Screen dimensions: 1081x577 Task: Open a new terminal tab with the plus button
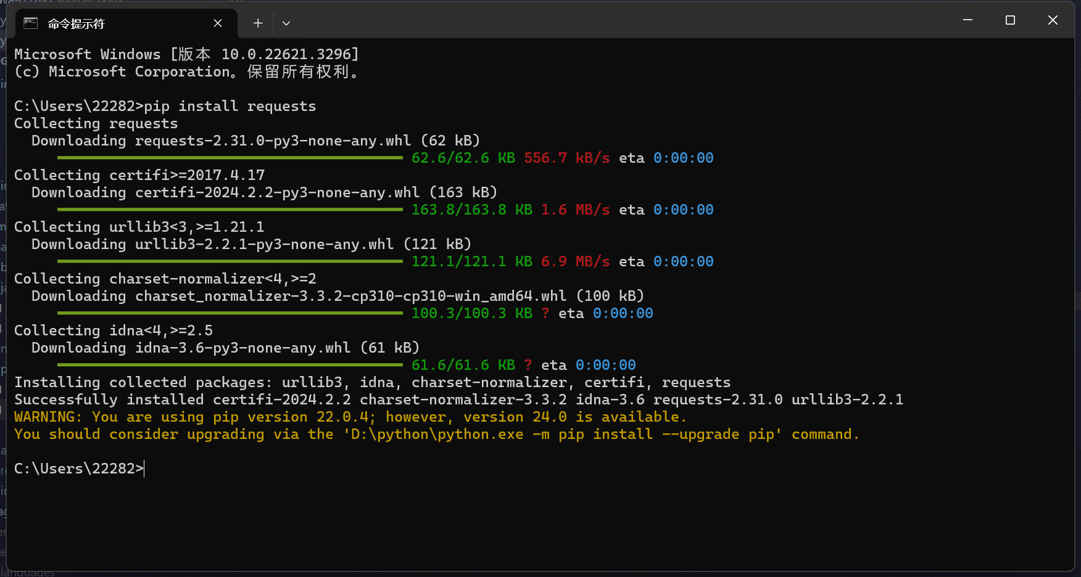coord(258,23)
